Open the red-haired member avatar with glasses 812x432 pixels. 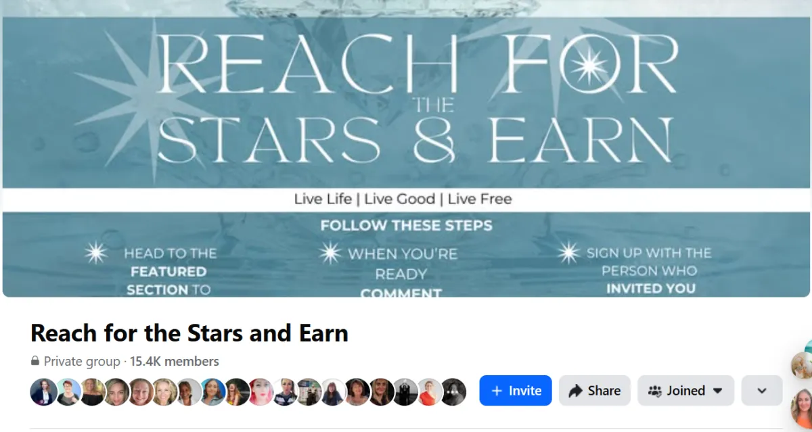coord(68,392)
